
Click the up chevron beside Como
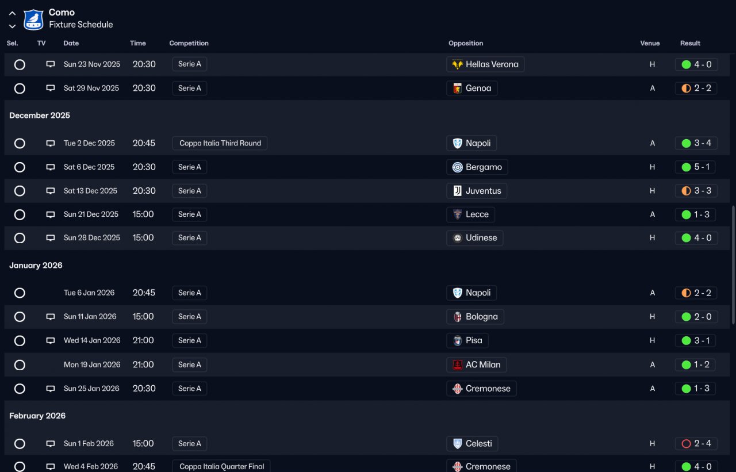pos(12,13)
